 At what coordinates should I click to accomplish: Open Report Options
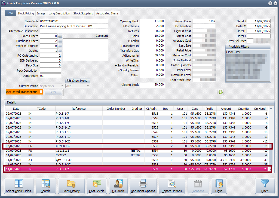point(172,186)
